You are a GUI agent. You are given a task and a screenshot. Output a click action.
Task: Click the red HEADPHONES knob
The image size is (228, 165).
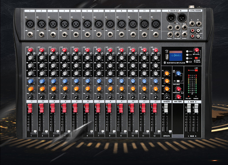point(178,96)
